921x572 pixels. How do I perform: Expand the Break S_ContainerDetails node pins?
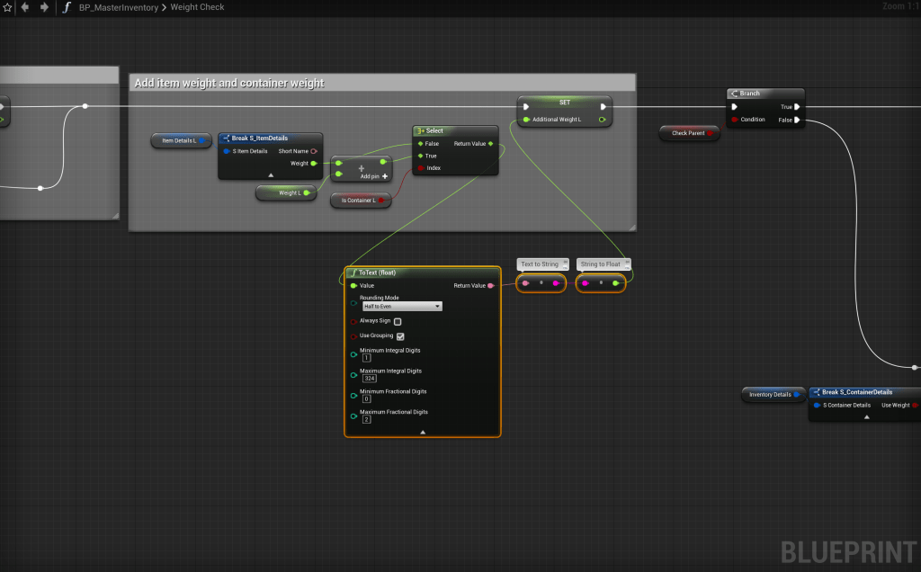click(x=866, y=417)
